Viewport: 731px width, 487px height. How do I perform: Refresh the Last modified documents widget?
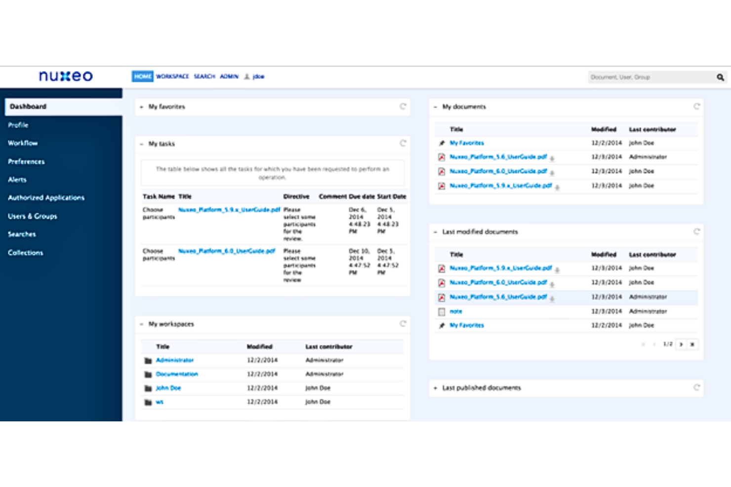click(696, 231)
